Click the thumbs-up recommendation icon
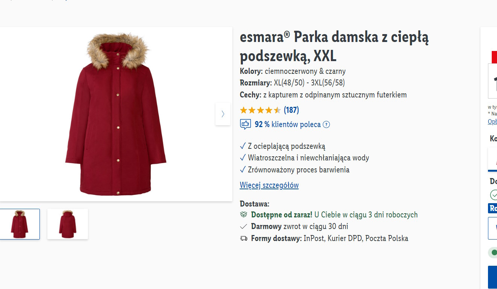The height and width of the screenshot is (289, 497). click(245, 124)
